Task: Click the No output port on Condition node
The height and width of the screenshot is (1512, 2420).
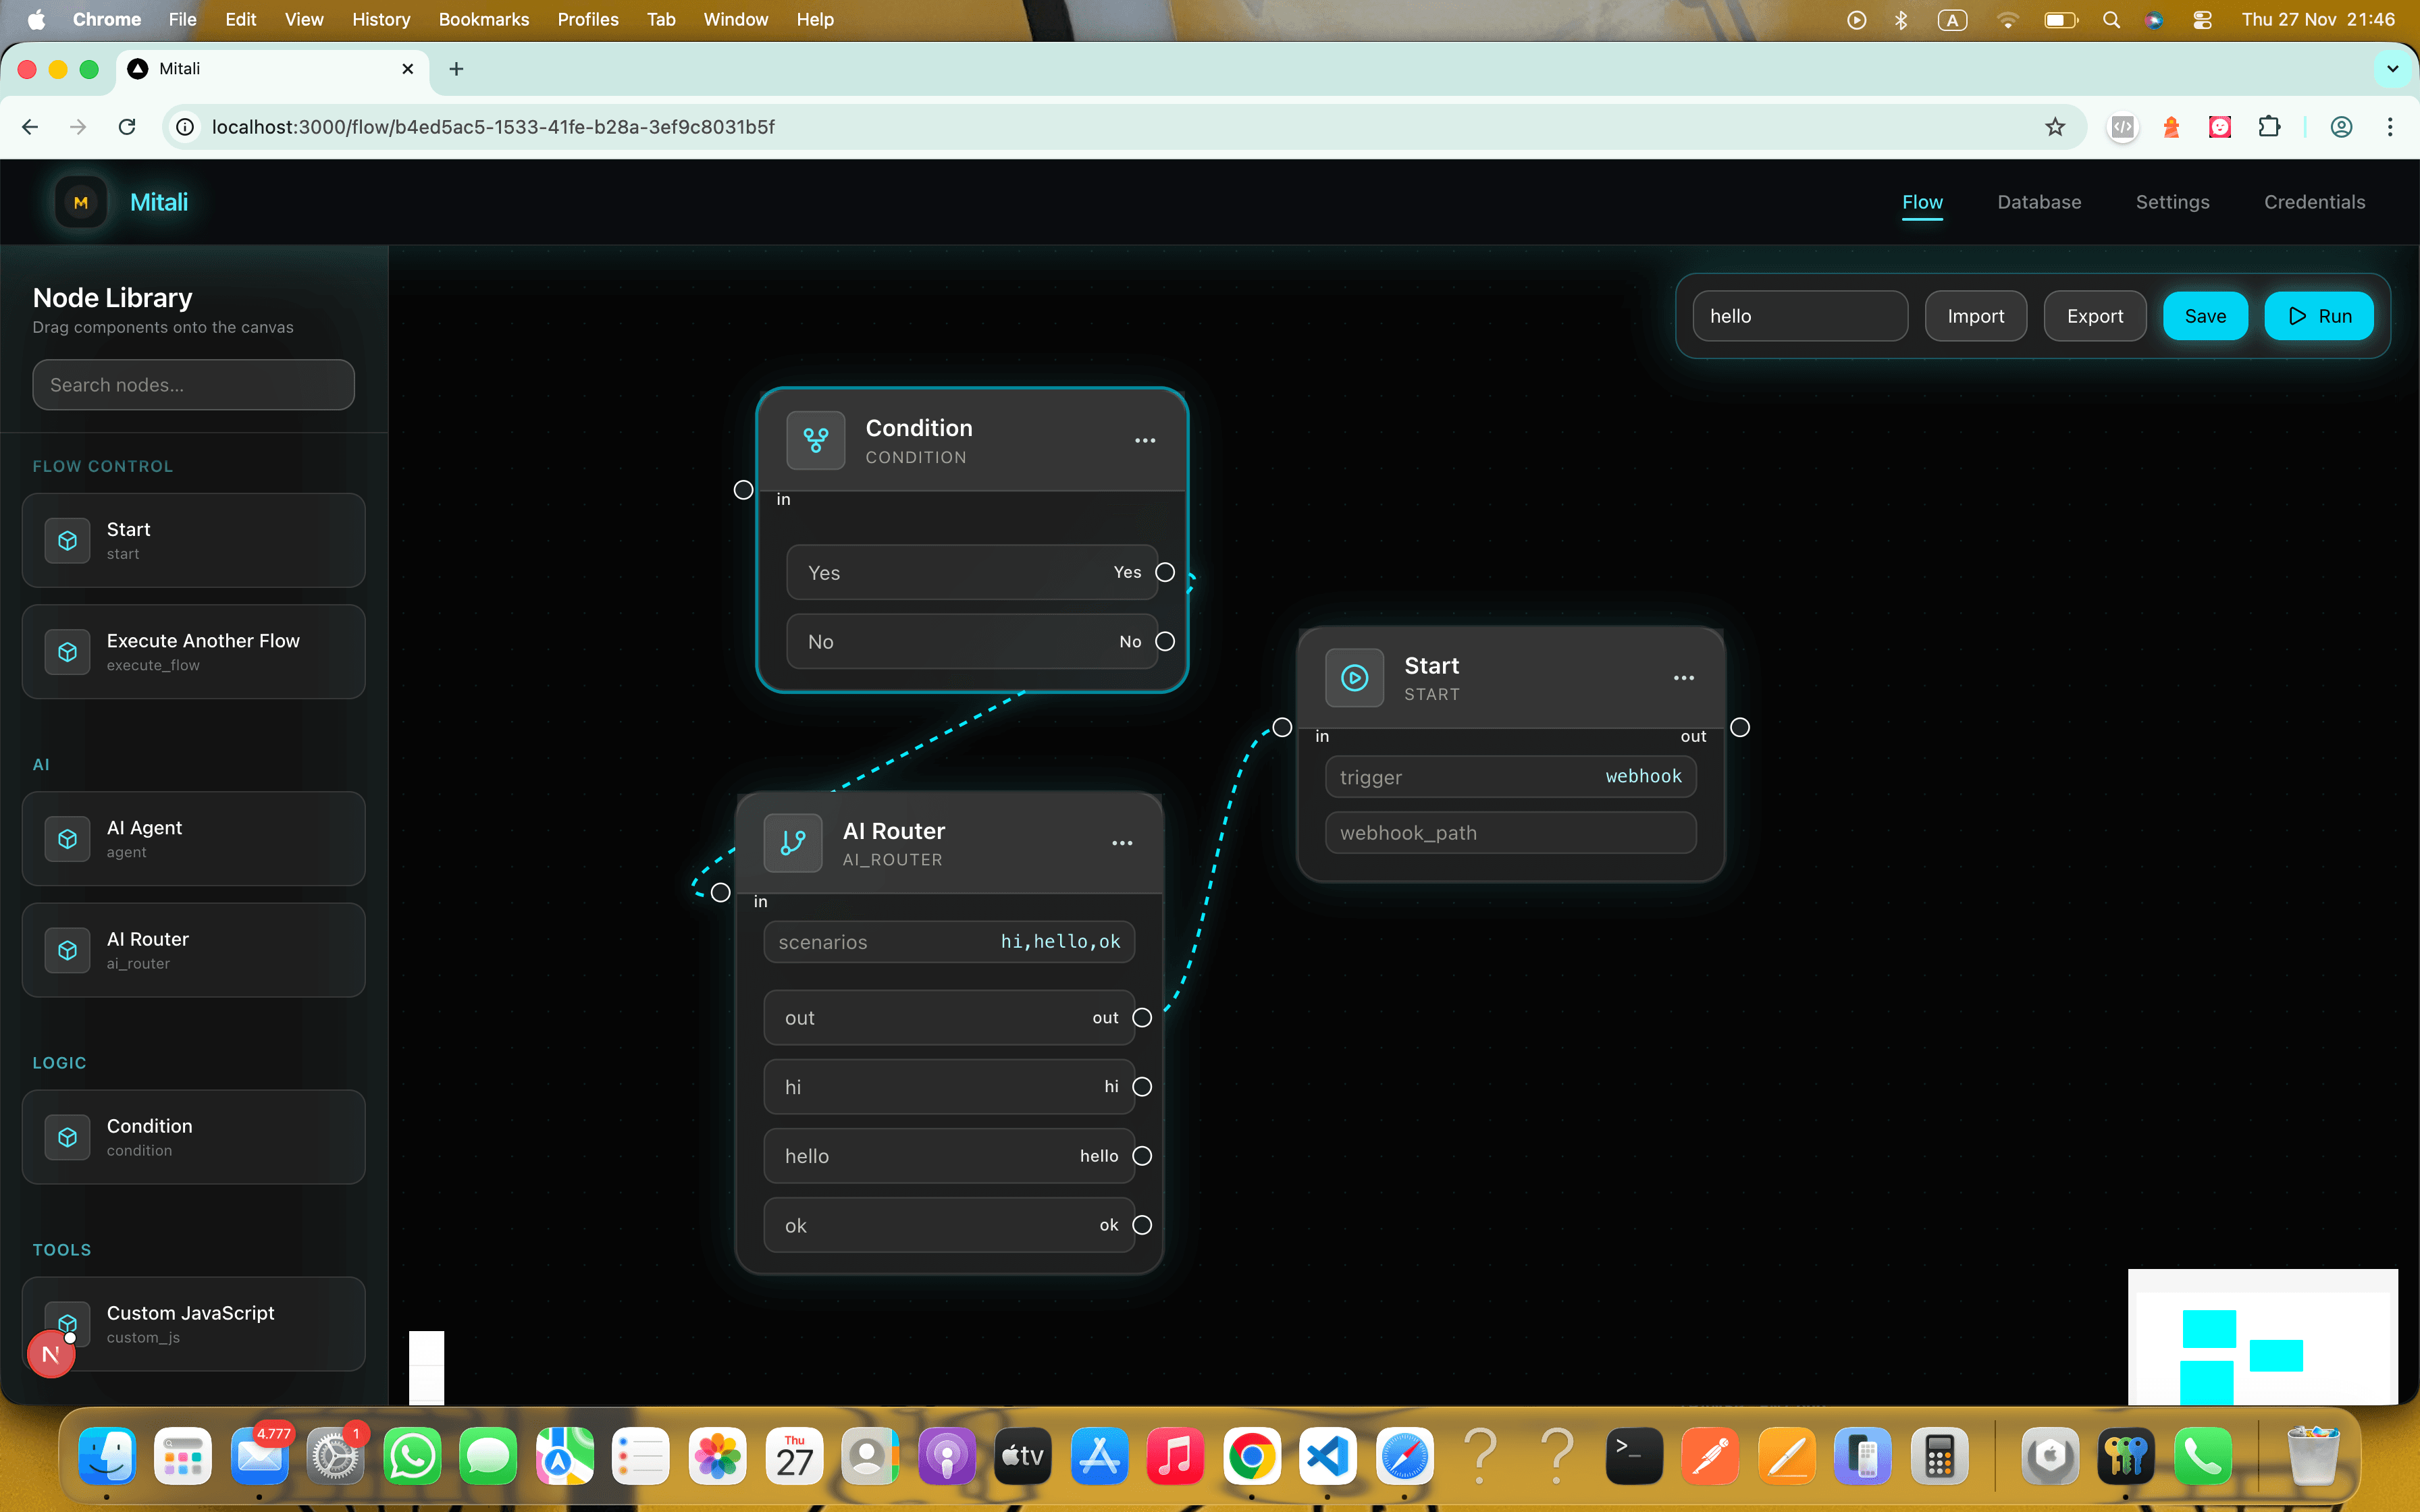Action: [1165, 641]
